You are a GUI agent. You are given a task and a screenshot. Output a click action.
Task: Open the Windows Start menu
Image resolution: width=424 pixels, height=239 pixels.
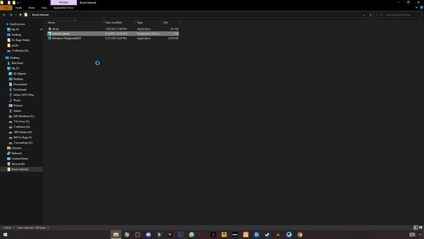point(5,234)
